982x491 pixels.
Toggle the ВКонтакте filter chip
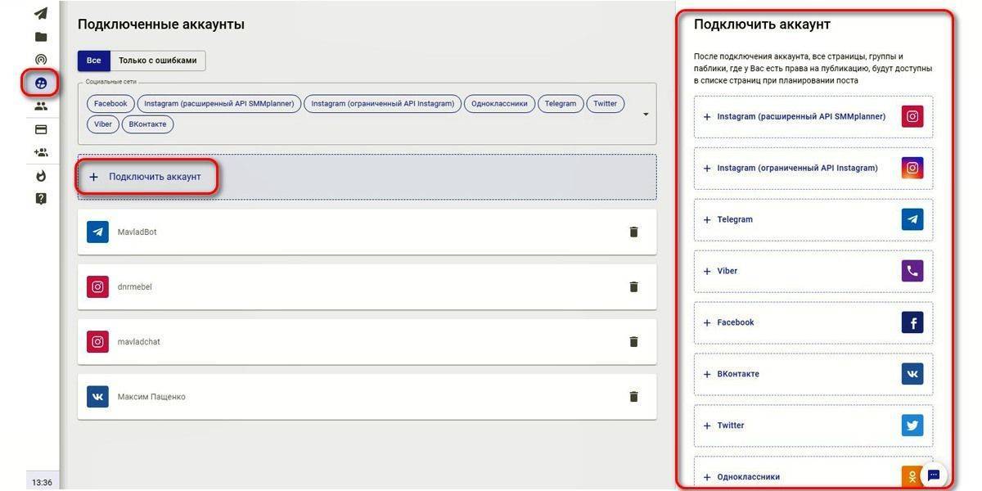click(147, 125)
